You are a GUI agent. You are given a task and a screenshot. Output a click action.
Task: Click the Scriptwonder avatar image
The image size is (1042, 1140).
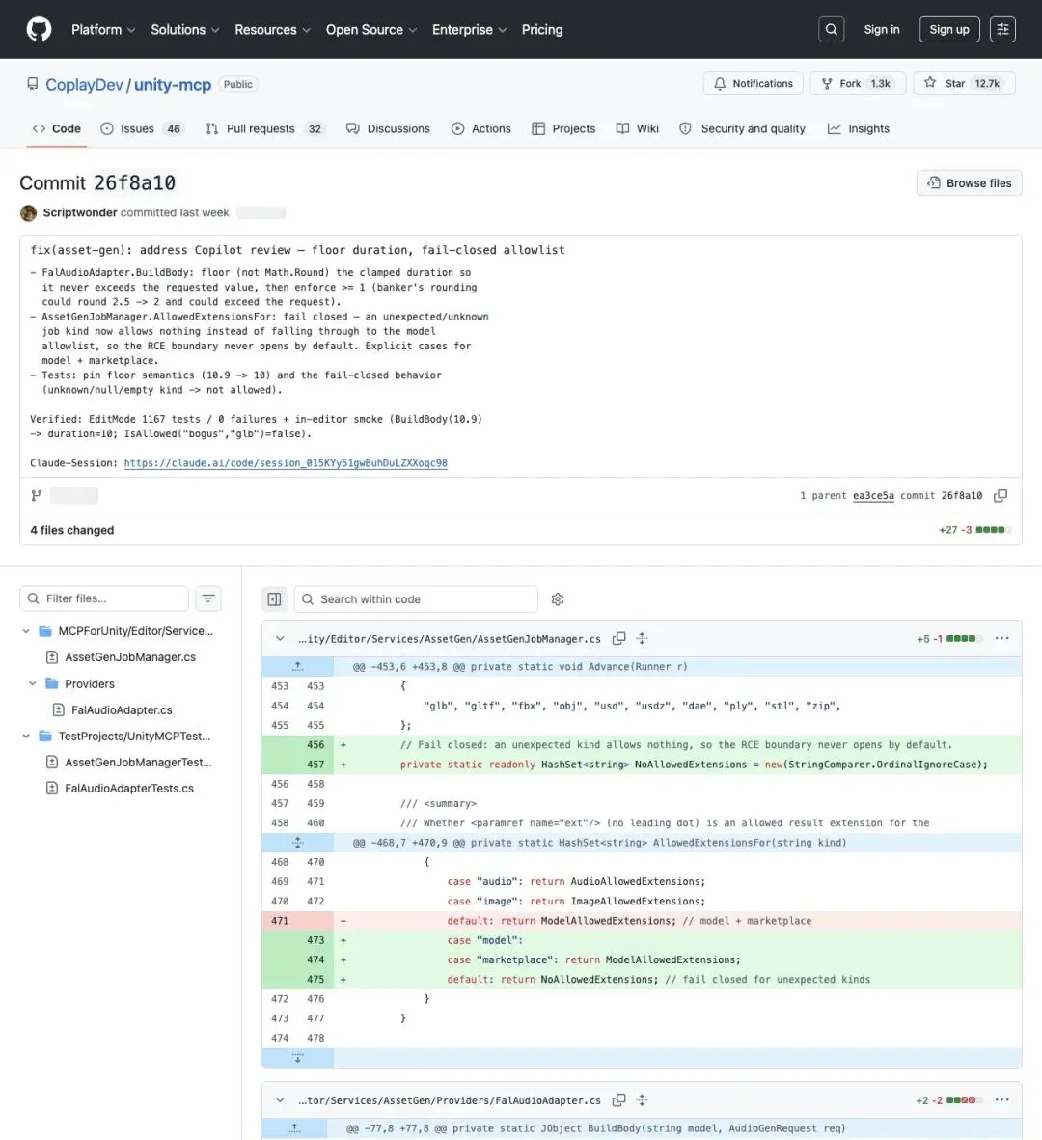tap(28, 213)
